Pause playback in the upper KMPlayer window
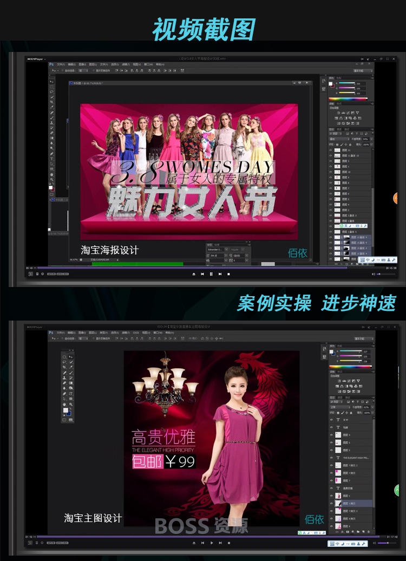 (211, 274)
